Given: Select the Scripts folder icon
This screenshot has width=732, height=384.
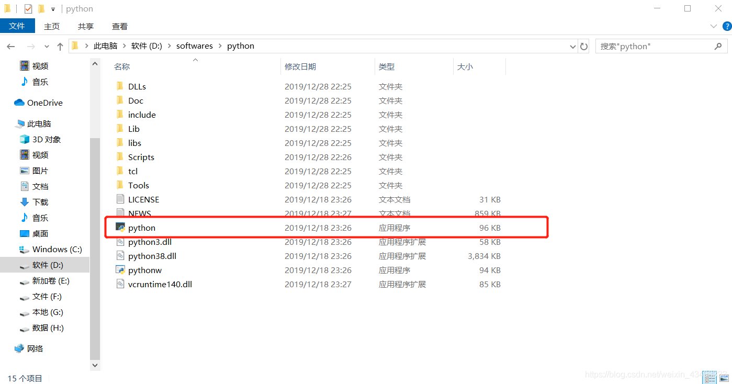Looking at the screenshot, I should pos(120,156).
